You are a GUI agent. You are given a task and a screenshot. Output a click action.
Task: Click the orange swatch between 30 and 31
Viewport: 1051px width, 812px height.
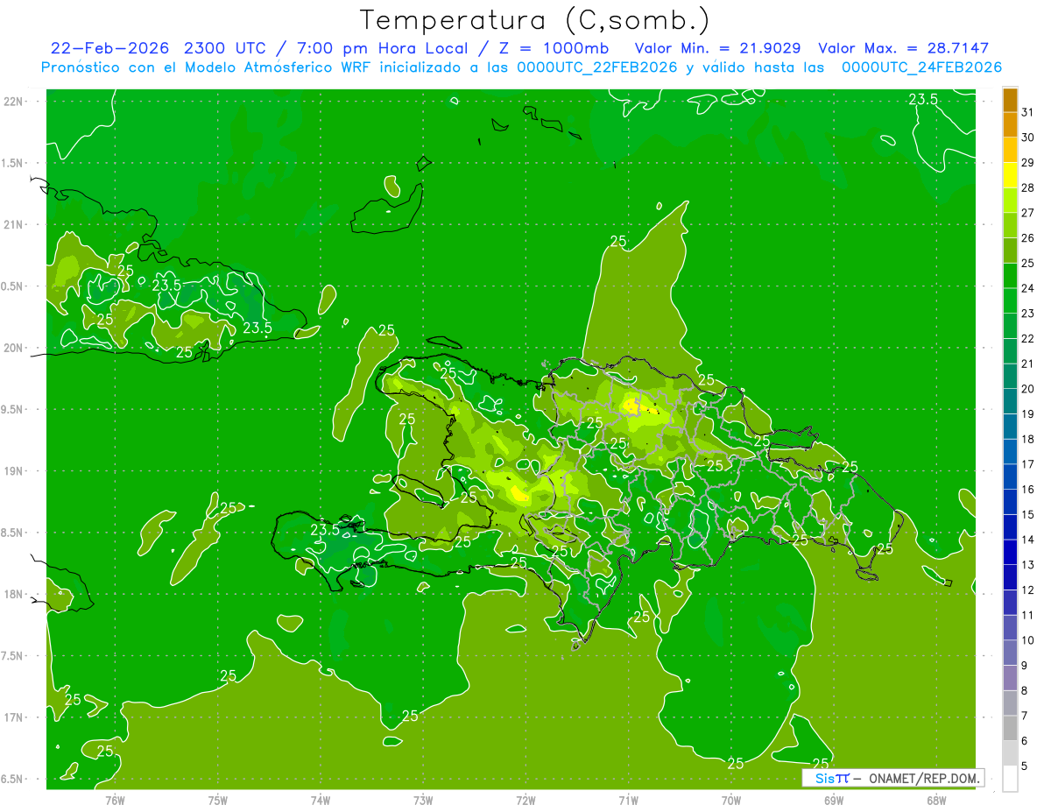coord(1010,124)
